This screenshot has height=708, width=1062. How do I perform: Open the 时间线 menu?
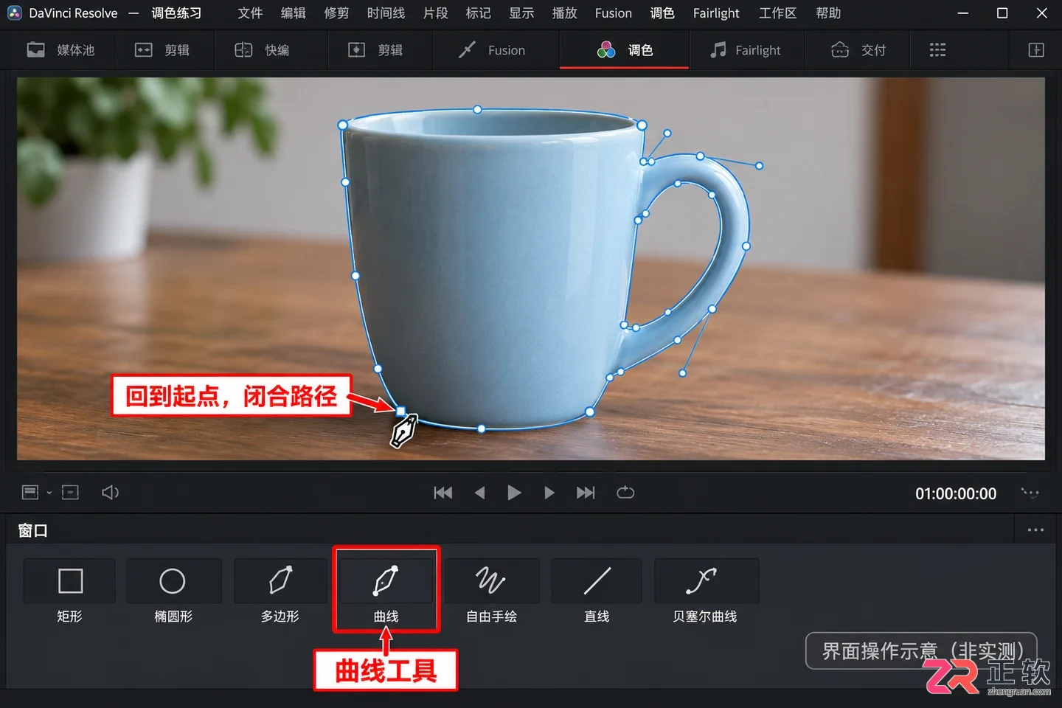tap(386, 13)
